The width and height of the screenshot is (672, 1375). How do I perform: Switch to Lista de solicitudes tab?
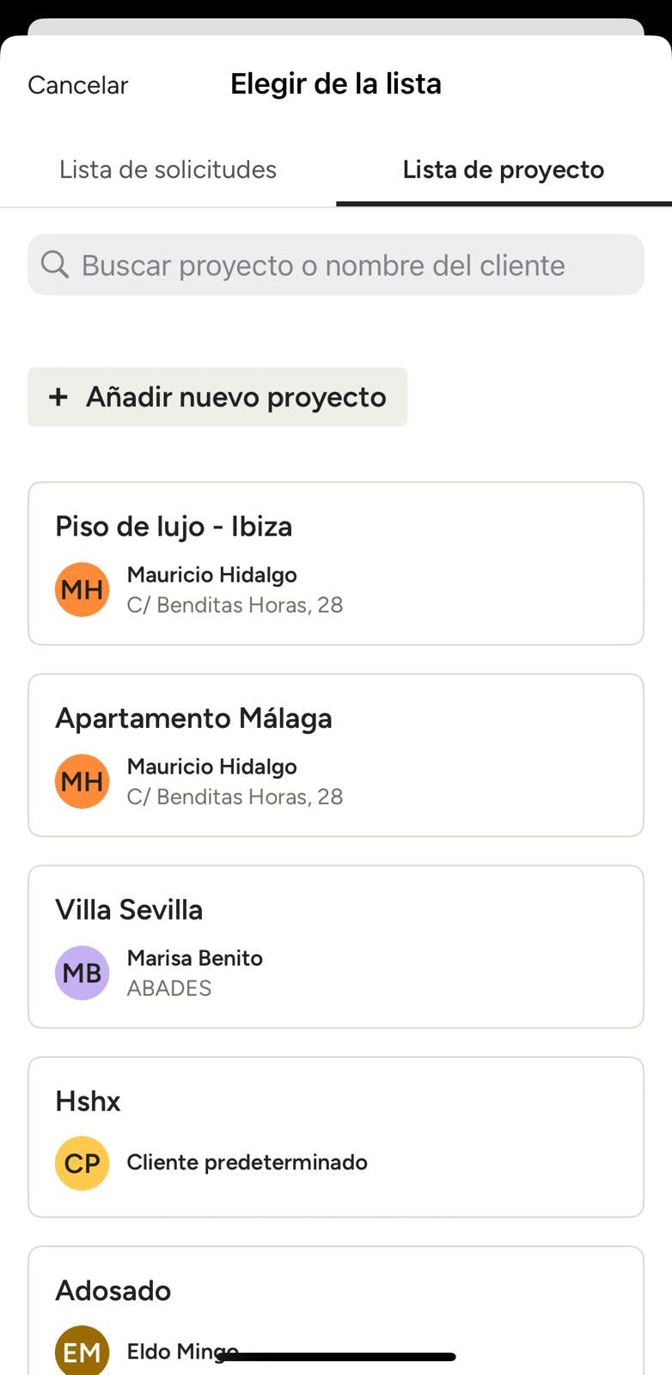(x=168, y=170)
